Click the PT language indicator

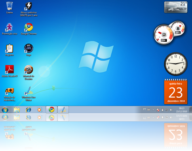[x=144, y=109]
